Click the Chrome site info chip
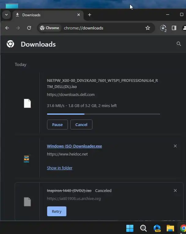The width and height of the screenshot is (186, 234). (50, 28)
